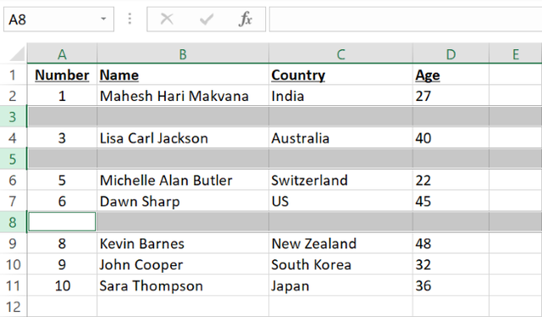The height and width of the screenshot is (317, 542).
Task: Click the Country header cell
Action: click(340, 75)
